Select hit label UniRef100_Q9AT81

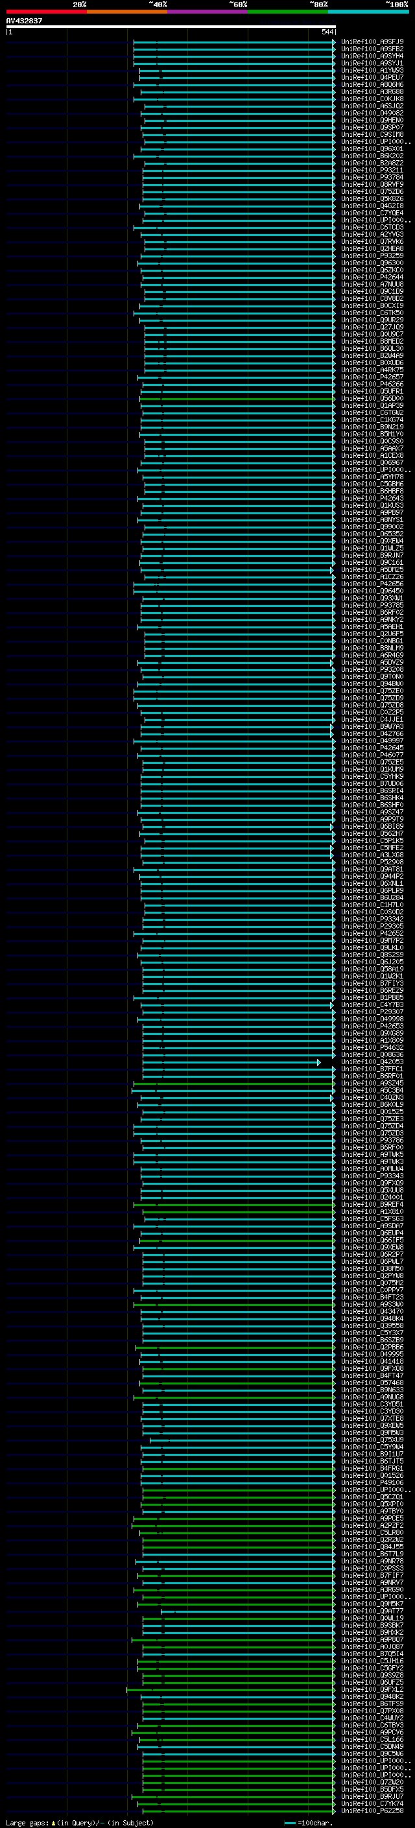tap(372, 868)
